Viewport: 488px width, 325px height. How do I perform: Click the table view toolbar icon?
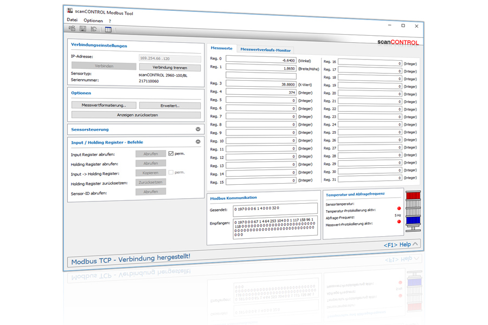tap(108, 30)
